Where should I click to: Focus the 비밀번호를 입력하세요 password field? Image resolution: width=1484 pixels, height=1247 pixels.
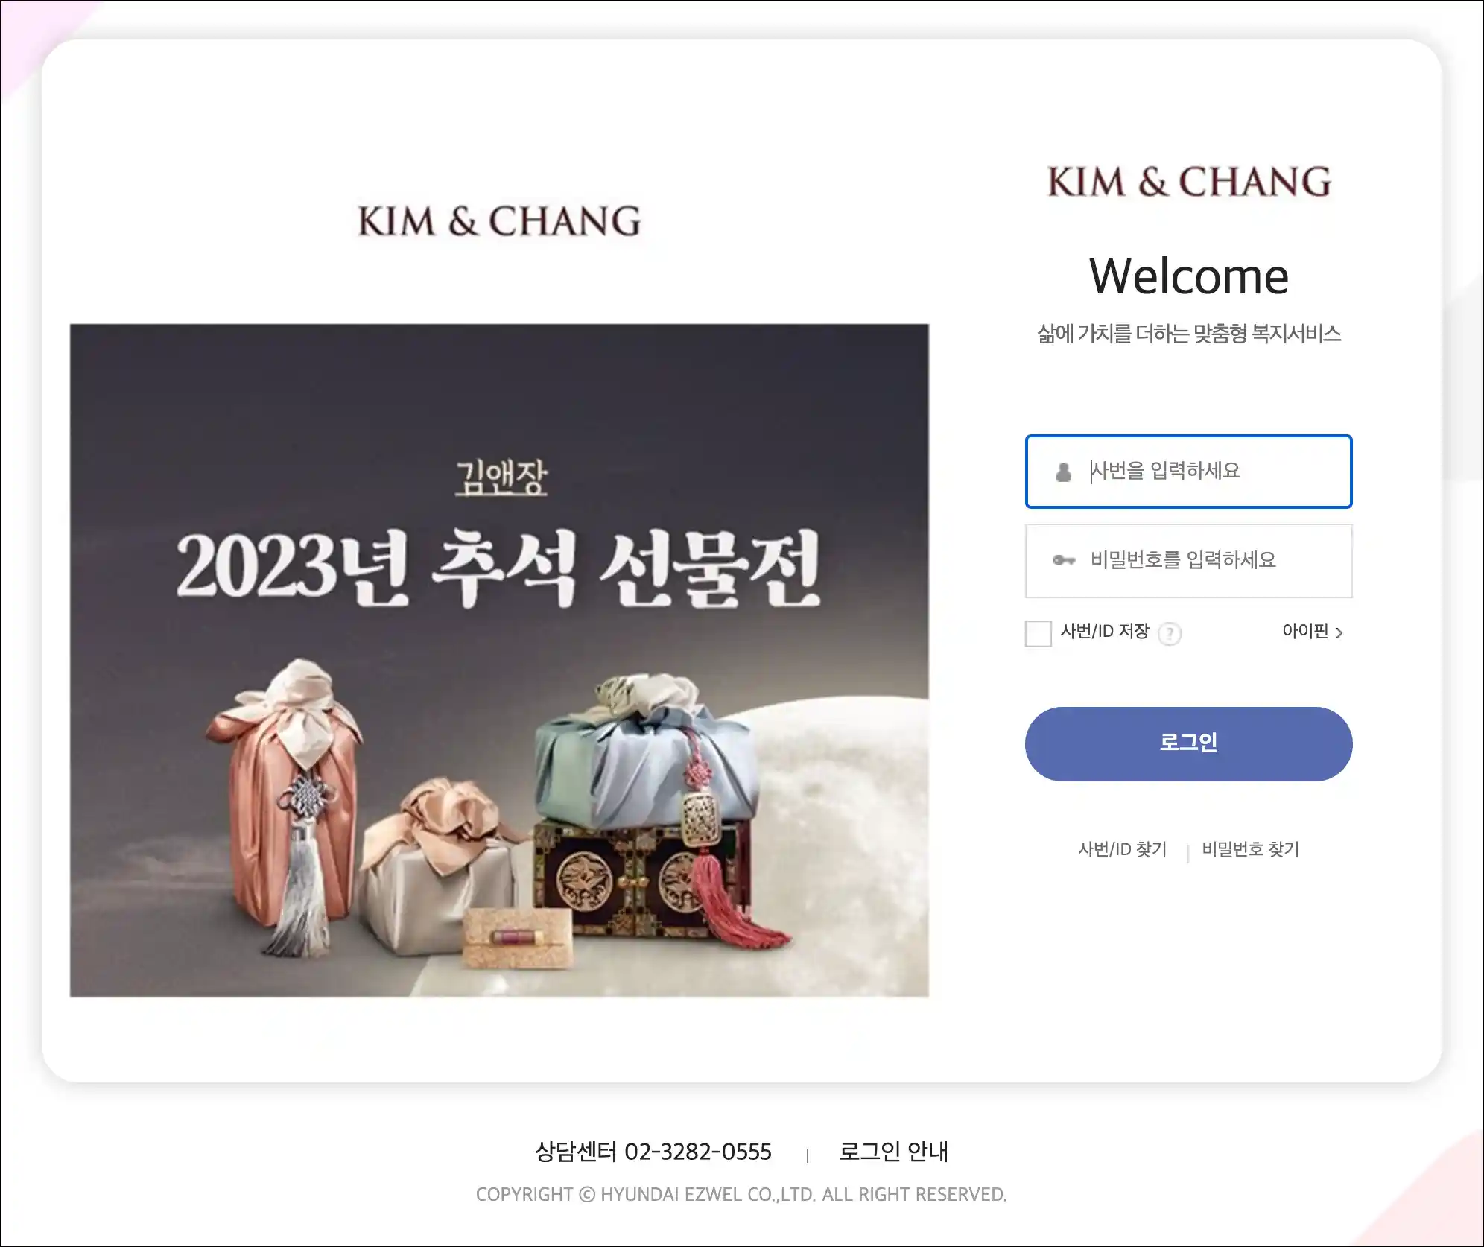pyautogui.click(x=1188, y=560)
